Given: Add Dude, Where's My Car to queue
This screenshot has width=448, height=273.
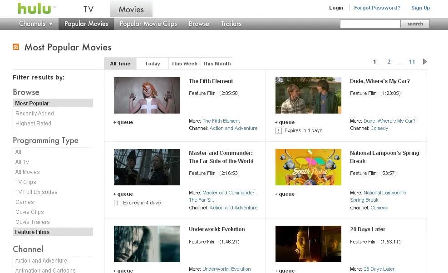Looking at the screenshot, I should pyautogui.click(x=285, y=122).
